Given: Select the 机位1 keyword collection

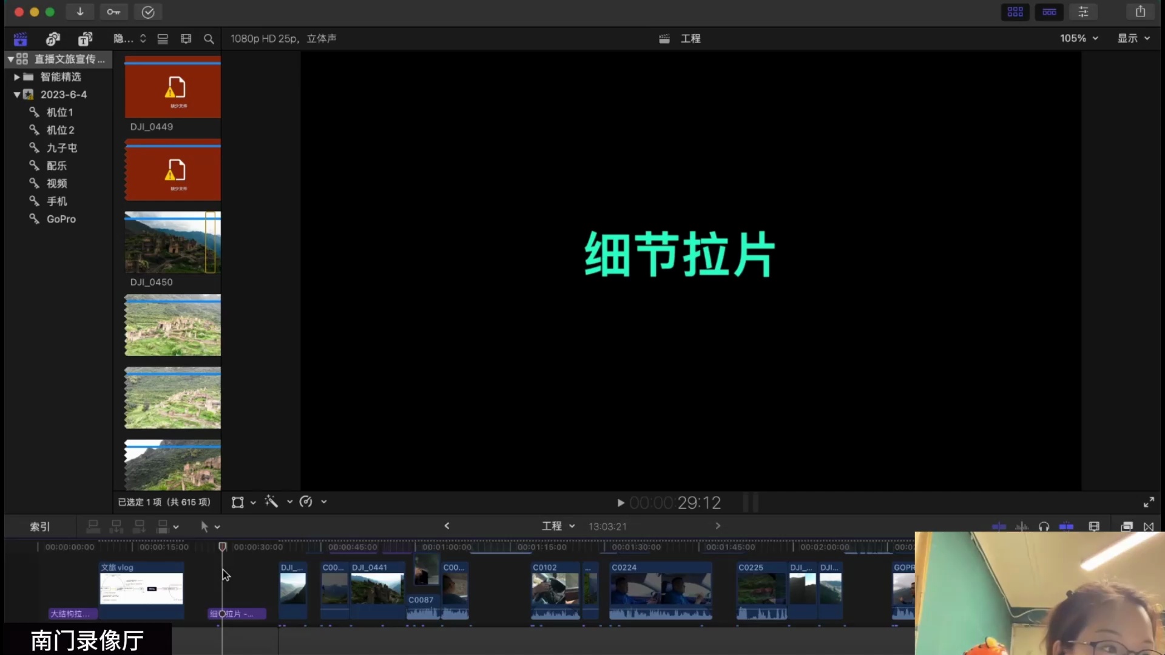Looking at the screenshot, I should (x=59, y=112).
